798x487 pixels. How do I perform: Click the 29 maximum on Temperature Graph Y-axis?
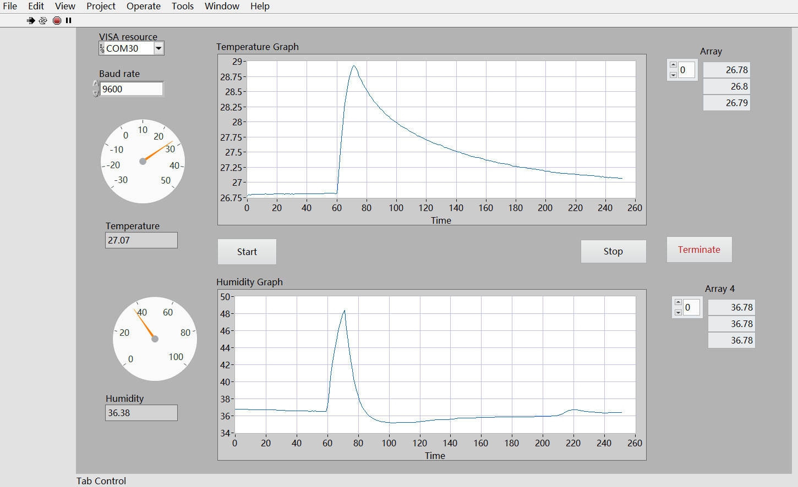pyautogui.click(x=237, y=62)
